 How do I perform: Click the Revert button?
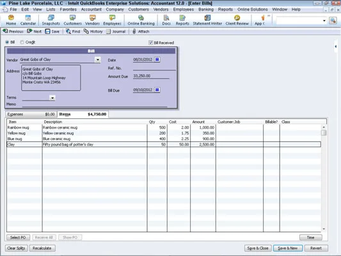click(x=316, y=248)
